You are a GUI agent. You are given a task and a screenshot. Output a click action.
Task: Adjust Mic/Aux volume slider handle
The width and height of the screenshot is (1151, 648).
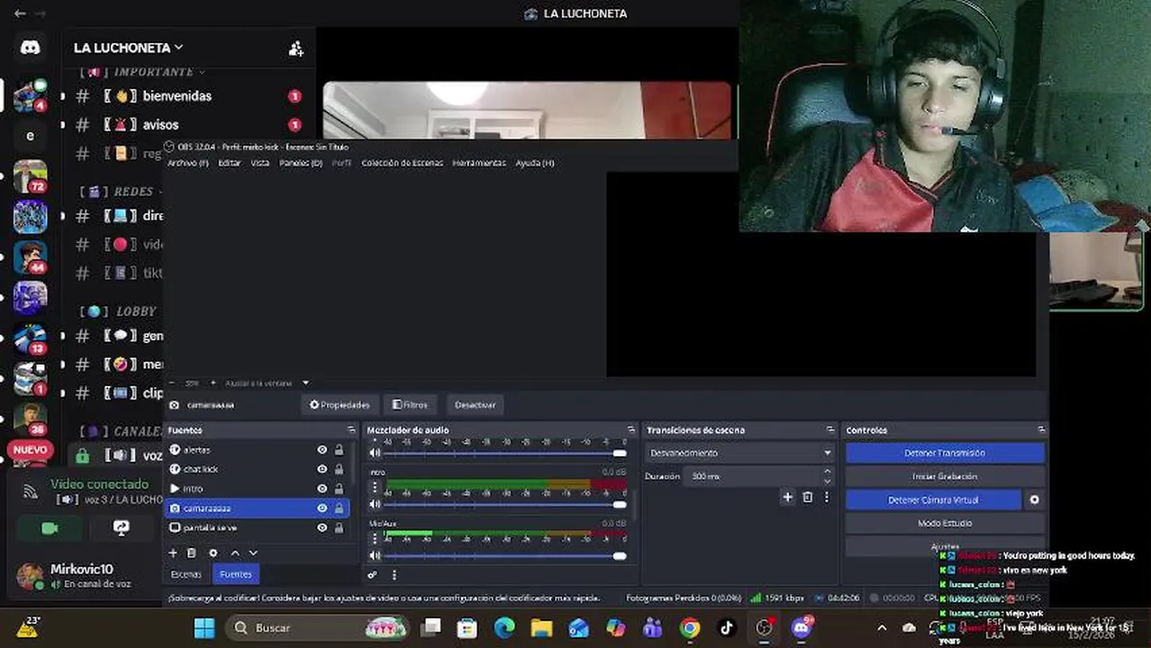click(x=619, y=556)
